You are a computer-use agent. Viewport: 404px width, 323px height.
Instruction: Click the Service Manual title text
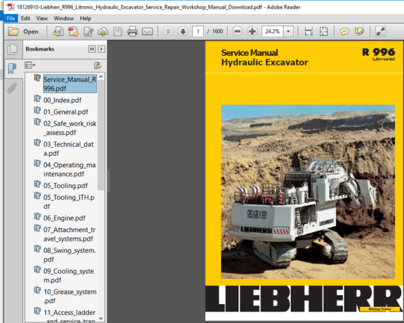pos(249,53)
